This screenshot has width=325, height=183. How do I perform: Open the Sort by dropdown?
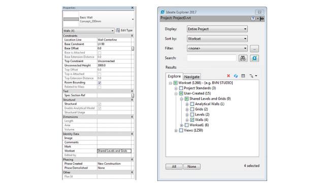point(217,39)
